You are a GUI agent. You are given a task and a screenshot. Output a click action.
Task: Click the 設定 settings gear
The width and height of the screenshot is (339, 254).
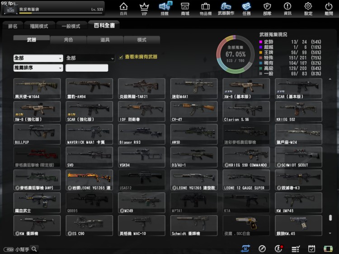coord(308,8)
